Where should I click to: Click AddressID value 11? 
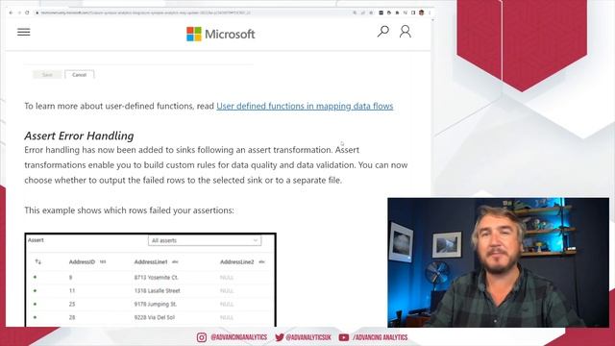pyautogui.click(x=72, y=290)
